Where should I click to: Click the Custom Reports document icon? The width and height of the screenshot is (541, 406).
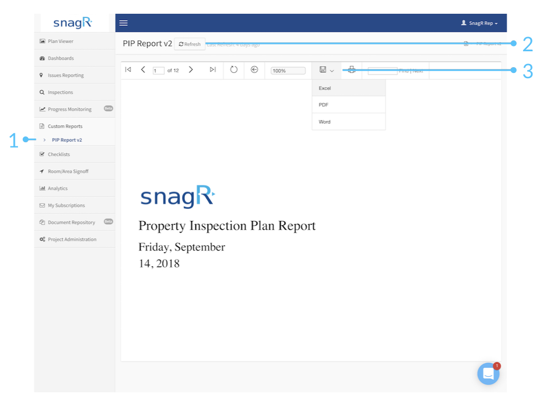[42, 126]
